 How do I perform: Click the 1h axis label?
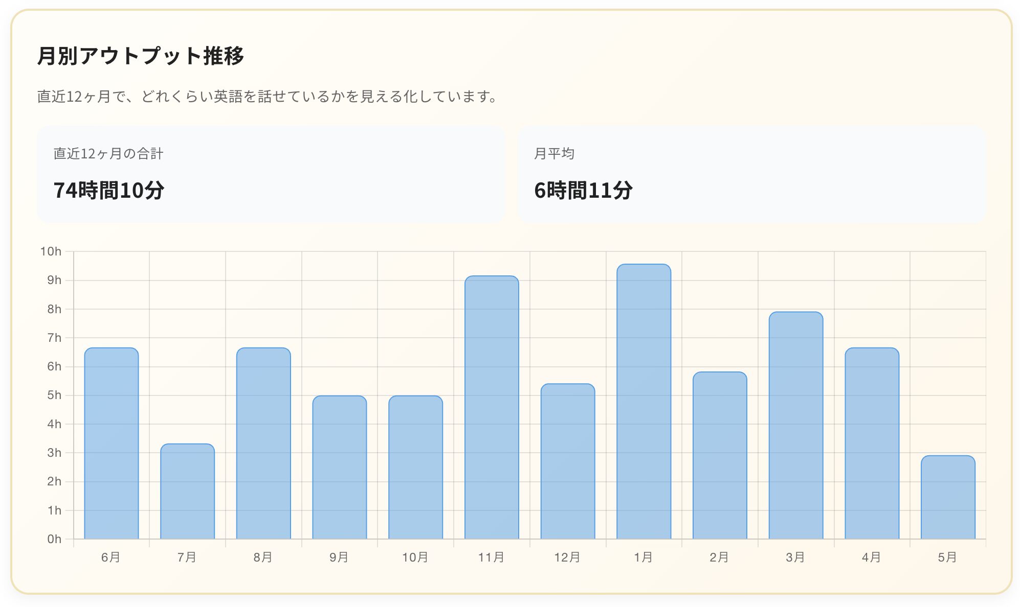coord(54,510)
